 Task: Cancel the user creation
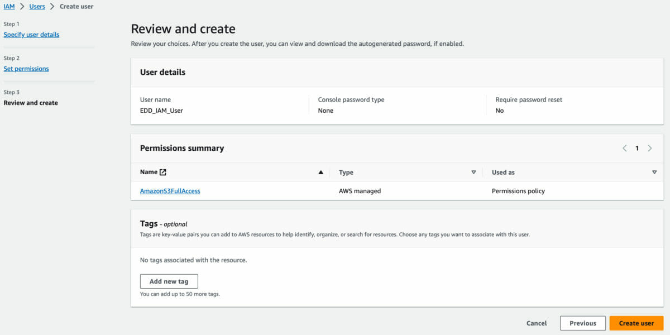click(x=537, y=323)
